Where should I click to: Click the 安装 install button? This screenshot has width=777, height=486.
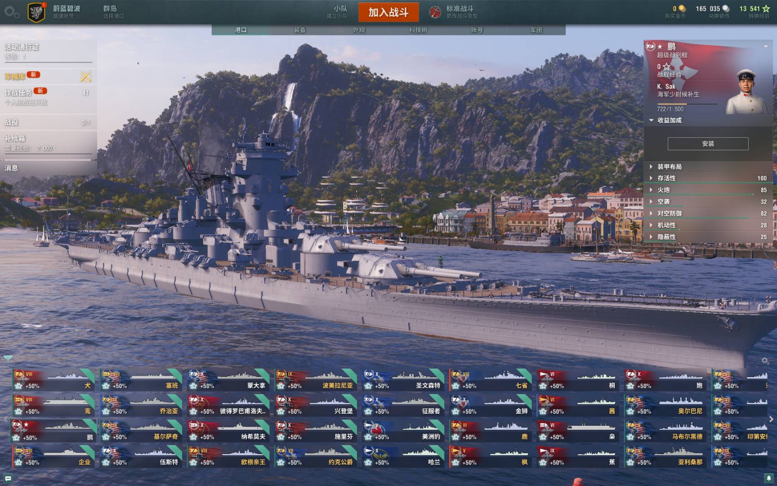click(x=708, y=144)
